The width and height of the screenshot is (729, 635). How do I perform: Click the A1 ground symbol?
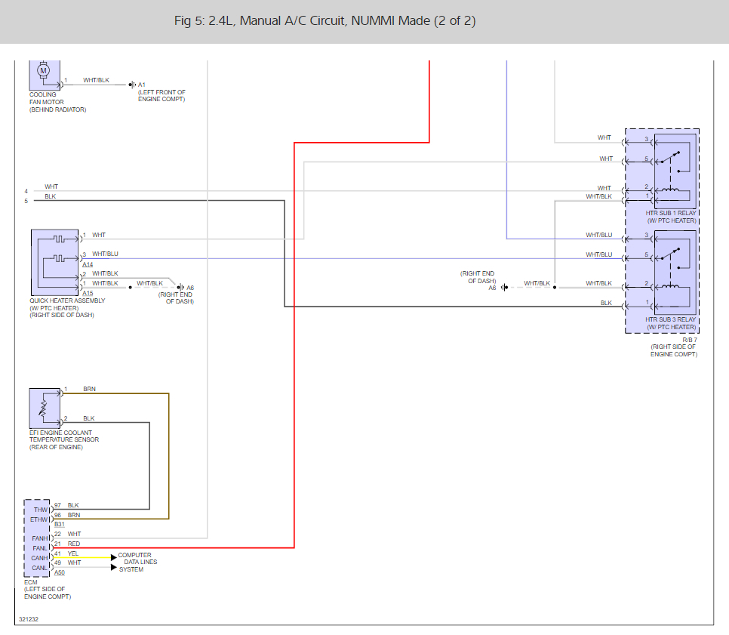click(131, 85)
